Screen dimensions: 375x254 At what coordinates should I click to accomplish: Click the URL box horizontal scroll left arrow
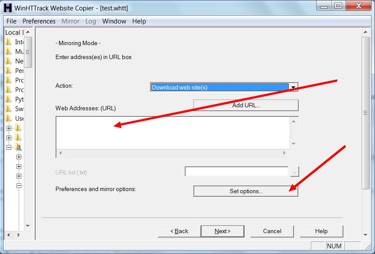61,153
